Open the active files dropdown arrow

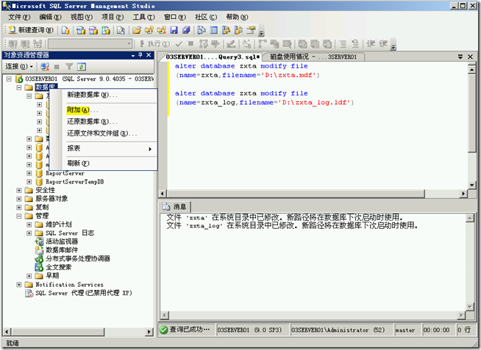[x=460, y=56]
